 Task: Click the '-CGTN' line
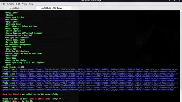point(8,65)
